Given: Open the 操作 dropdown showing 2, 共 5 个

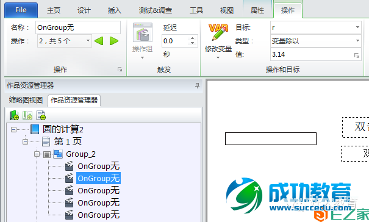Looking at the screenshot, I should point(64,41).
